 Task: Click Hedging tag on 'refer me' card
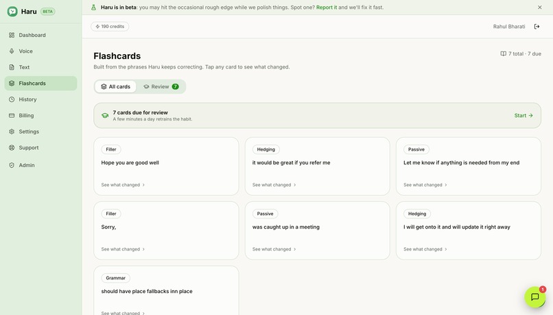click(x=266, y=149)
